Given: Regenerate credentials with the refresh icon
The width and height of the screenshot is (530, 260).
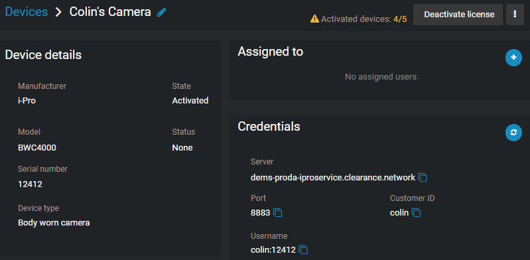Looking at the screenshot, I should point(513,133).
